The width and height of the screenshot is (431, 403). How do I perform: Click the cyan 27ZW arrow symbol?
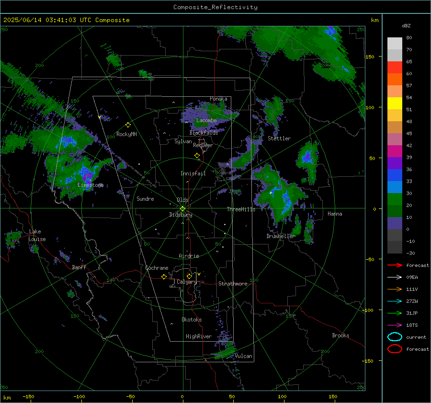[x=395, y=301]
